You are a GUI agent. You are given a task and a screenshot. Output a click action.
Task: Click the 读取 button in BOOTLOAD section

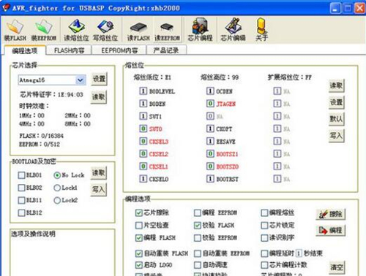pos(98,173)
